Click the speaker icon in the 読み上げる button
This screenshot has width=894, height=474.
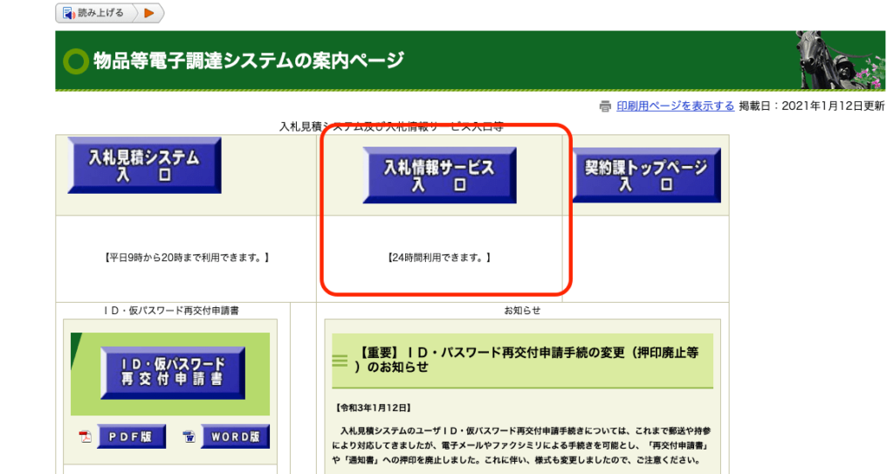(x=68, y=13)
